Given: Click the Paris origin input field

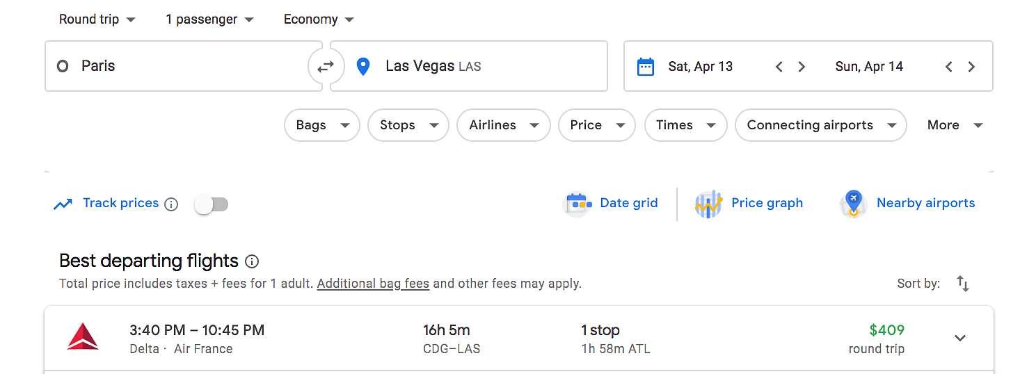Looking at the screenshot, I should click(184, 66).
